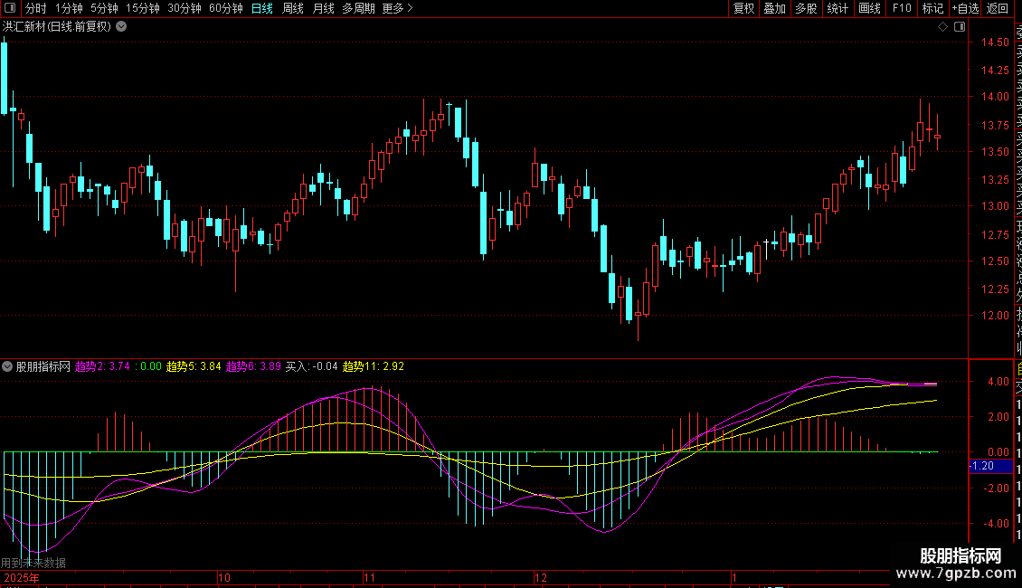This screenshot has height=588, width=1022.
Task: Click 洪汇新材(日线.前复权) chart title
Action: click(x=57, y=27)
